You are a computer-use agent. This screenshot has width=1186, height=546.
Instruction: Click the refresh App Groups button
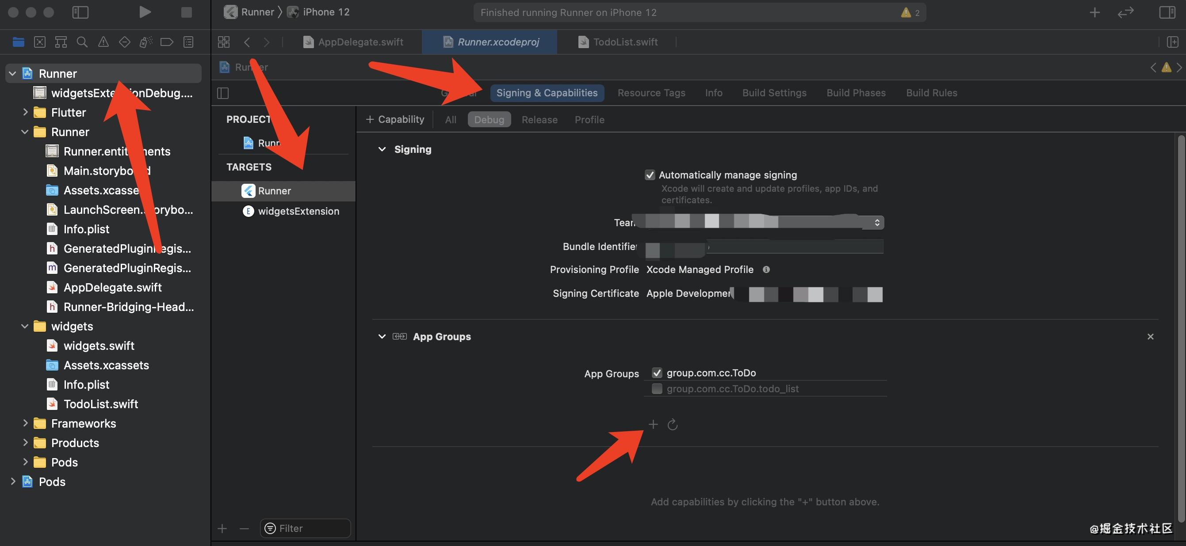pyautogui.click(x=672, y=424)
